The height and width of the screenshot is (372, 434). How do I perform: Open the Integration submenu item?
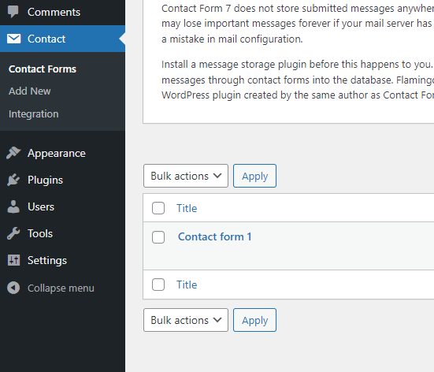(34, 114)
